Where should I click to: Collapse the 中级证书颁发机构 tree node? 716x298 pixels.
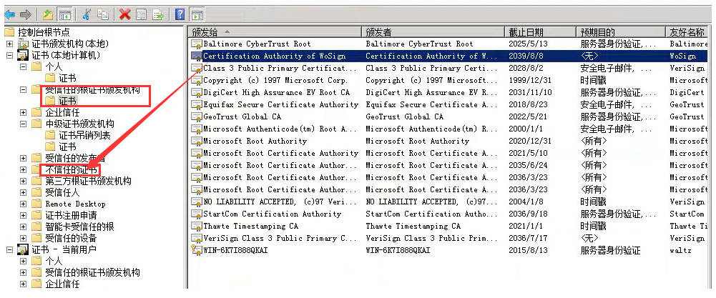[24, 124]
